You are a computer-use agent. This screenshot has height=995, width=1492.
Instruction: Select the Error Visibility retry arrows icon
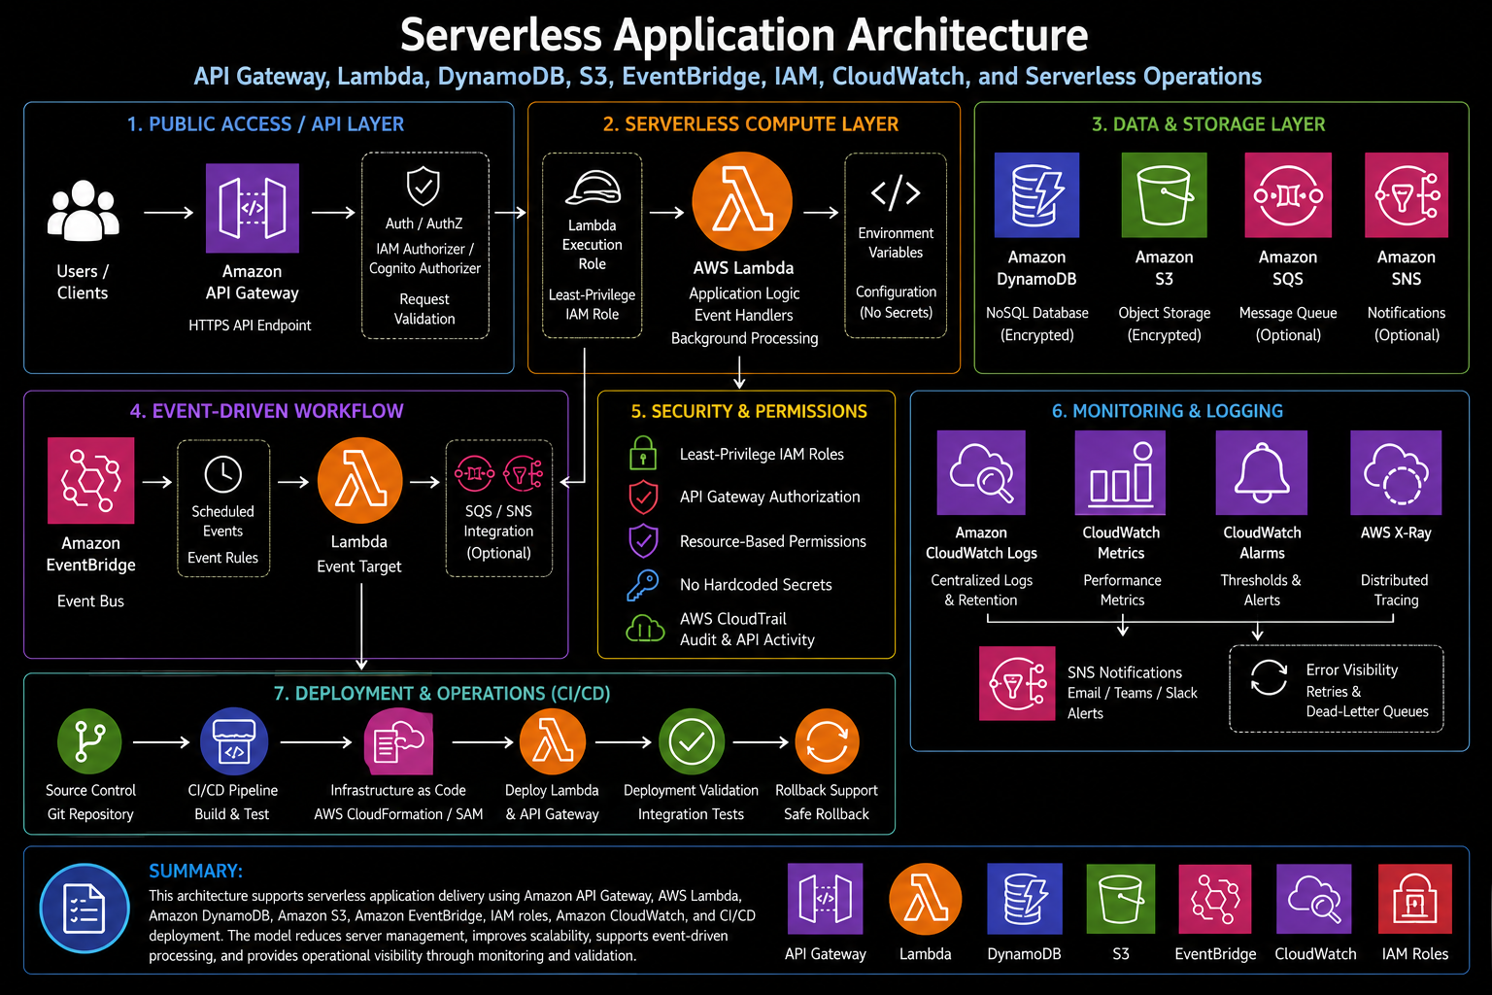(1269, 677)
